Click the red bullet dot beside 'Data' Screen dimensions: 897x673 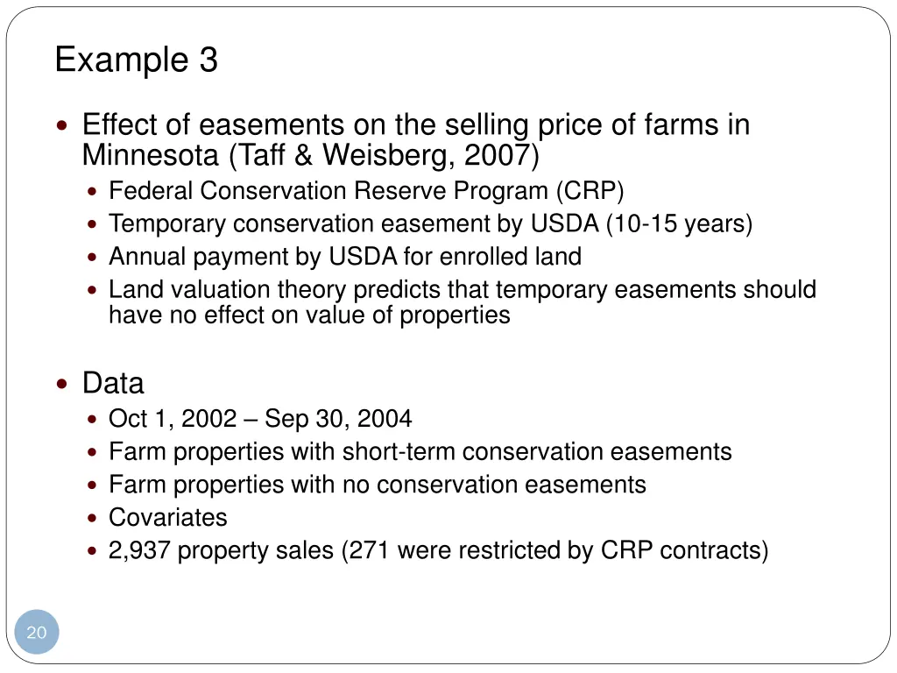pyautogui.click(x=62, y=384)
